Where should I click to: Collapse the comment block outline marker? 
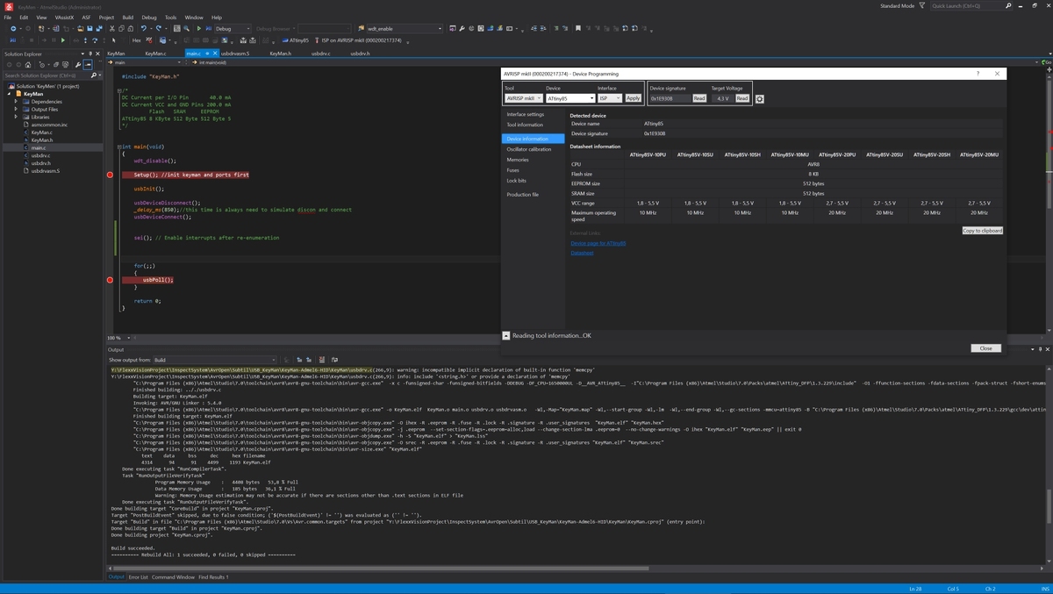(x=119, y=89)
